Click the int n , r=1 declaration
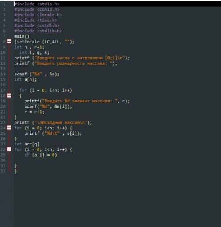This screenshot has width=221, height=227. pos(29,47)
